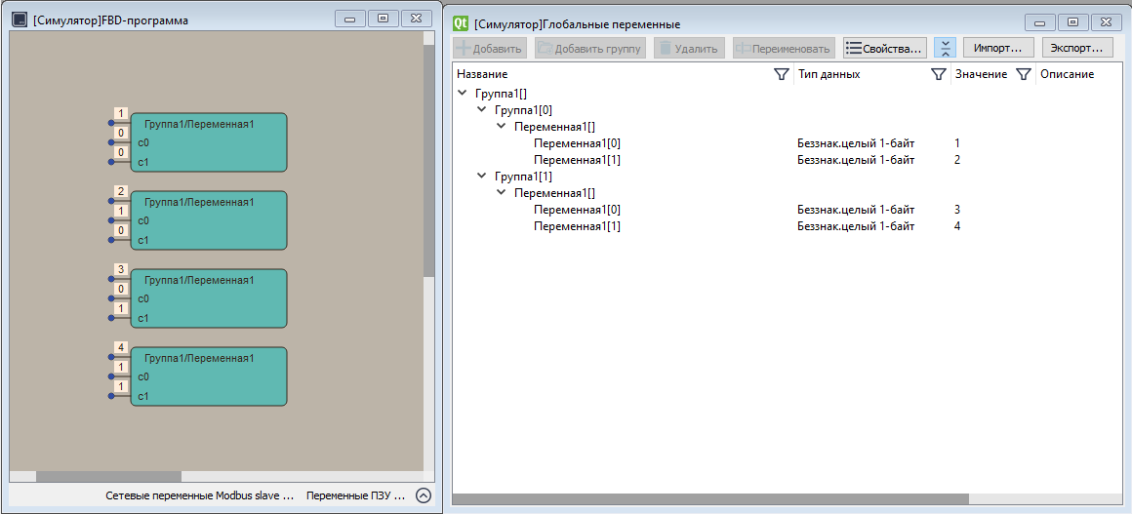Image resolution: width=1132 pixels, height=514 pixels.
Task: Collapse the top-level Группа1[] node
Action: [463, 93]
